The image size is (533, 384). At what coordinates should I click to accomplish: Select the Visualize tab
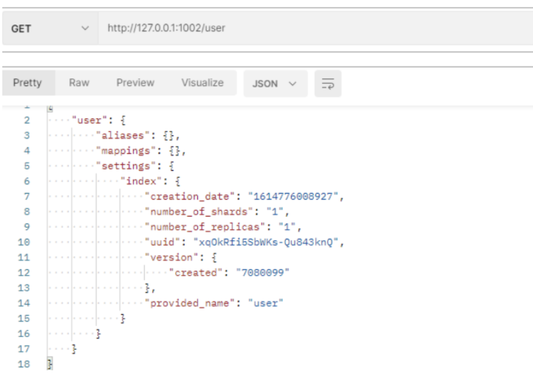(202, 83)
